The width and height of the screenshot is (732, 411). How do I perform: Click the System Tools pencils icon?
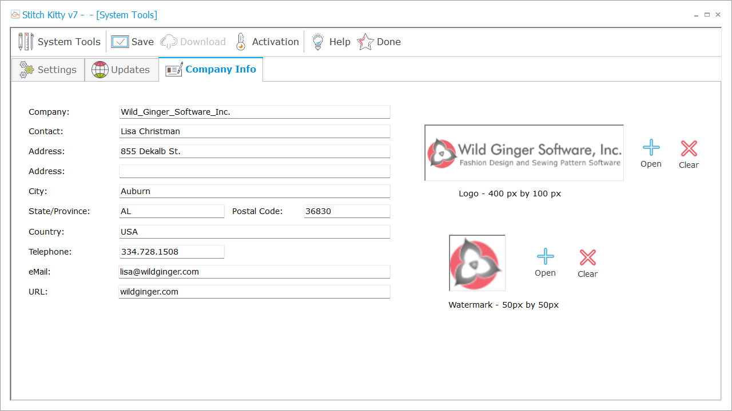click(x=26, y=42)
